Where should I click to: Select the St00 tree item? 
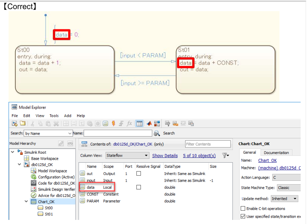(48, 208)
